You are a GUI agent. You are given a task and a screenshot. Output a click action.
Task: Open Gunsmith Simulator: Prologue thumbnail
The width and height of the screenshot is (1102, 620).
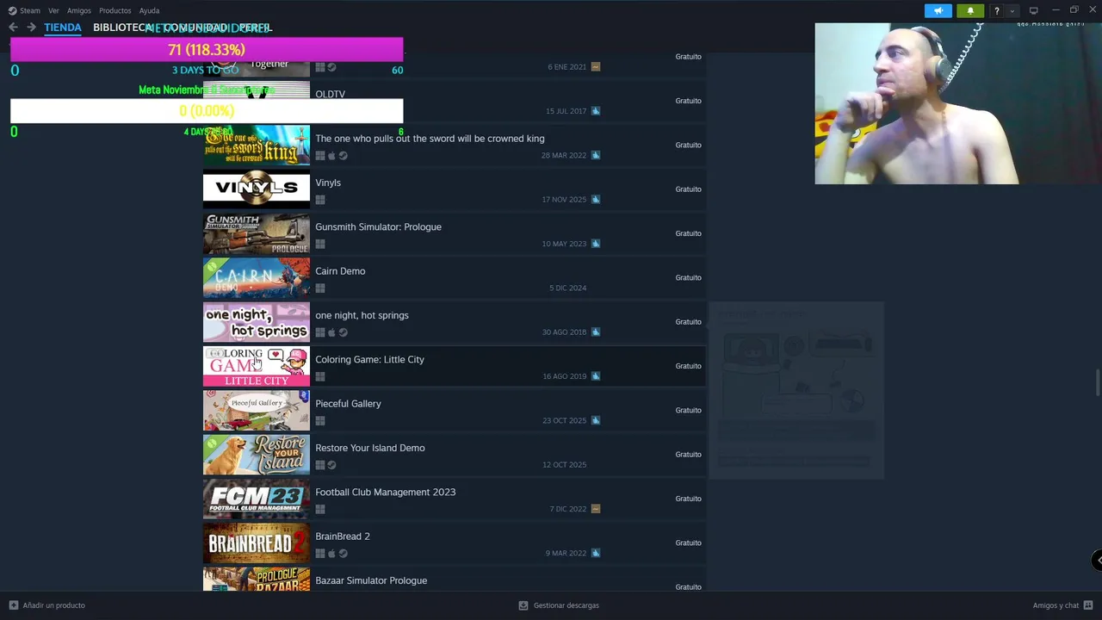tap(256, 233)
